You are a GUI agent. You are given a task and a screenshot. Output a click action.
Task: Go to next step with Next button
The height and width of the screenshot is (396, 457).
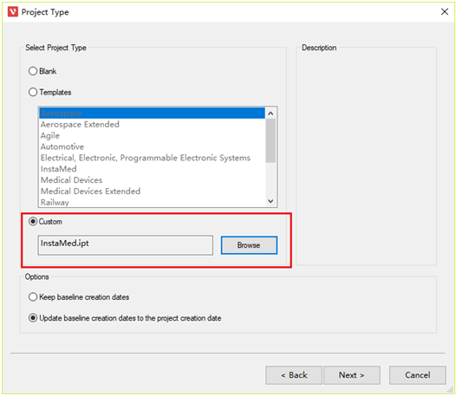click(x=352, y=375)
